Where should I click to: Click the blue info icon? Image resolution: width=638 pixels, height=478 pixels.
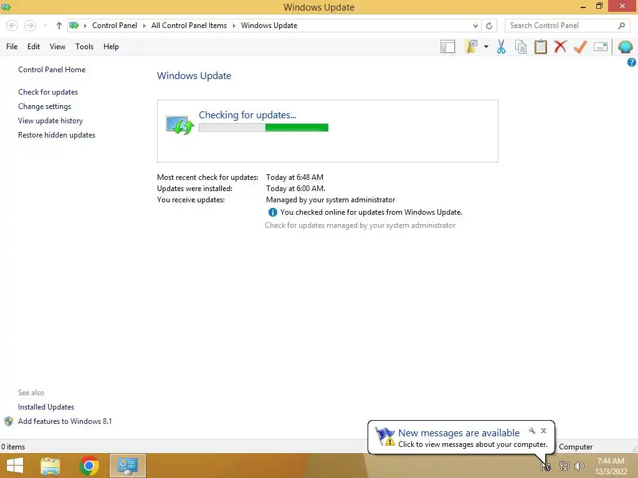tap(273, 212)
